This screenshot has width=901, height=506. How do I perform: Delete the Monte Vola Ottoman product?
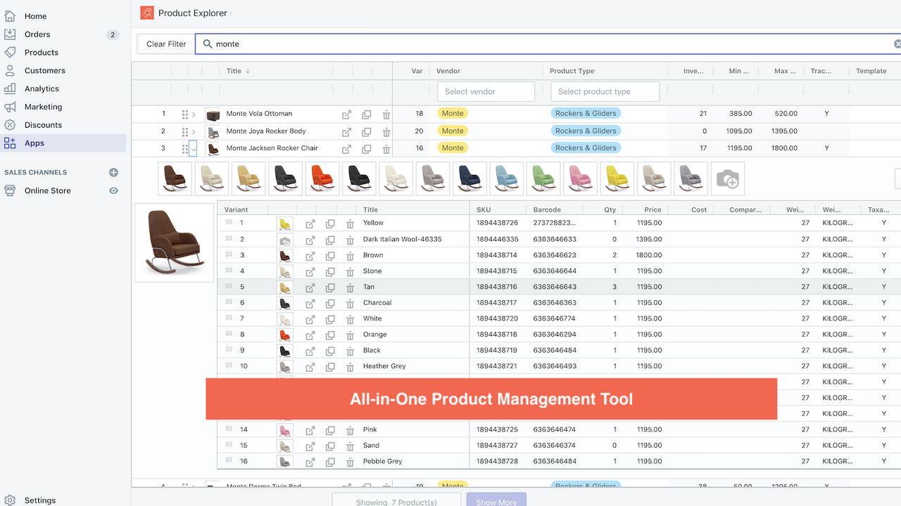pos(386,114)
